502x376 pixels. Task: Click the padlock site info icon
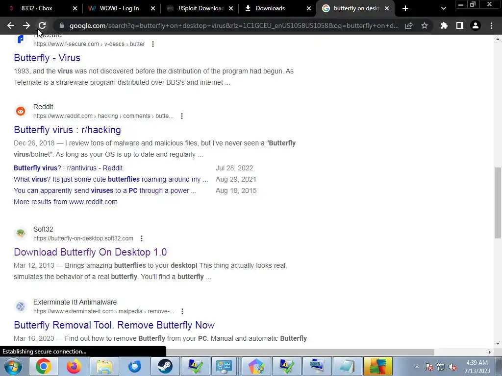62,25
